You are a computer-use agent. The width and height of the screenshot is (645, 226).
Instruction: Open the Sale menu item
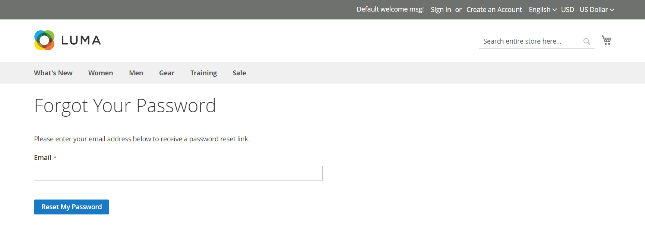(x=239, y=73)
